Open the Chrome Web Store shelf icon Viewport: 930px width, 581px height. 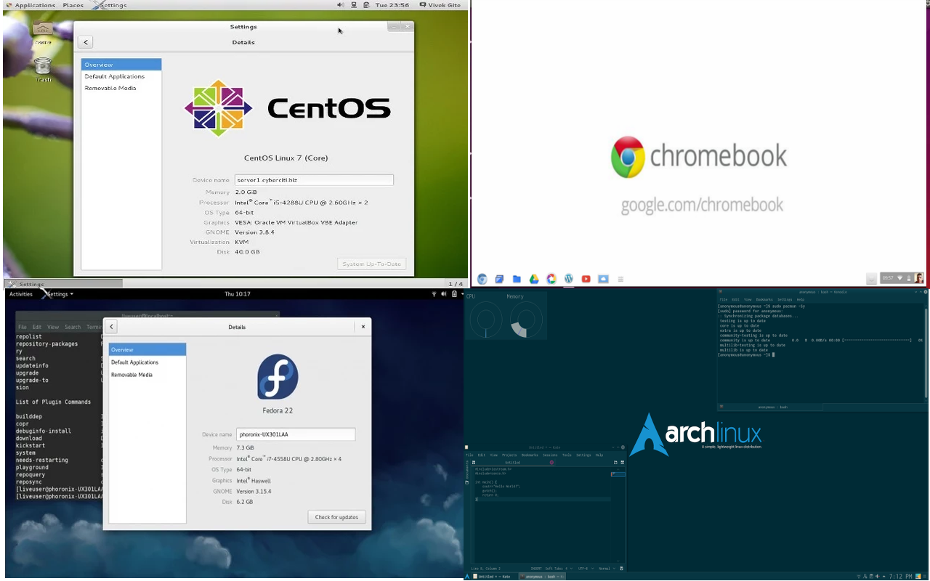coord(551,279)
